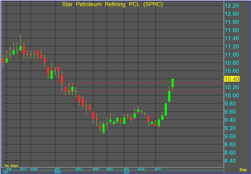
Task: Click the 9.40 price axis label
Action: (230, 120)
